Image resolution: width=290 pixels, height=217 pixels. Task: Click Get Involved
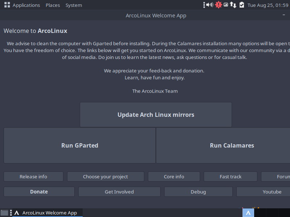119,192
